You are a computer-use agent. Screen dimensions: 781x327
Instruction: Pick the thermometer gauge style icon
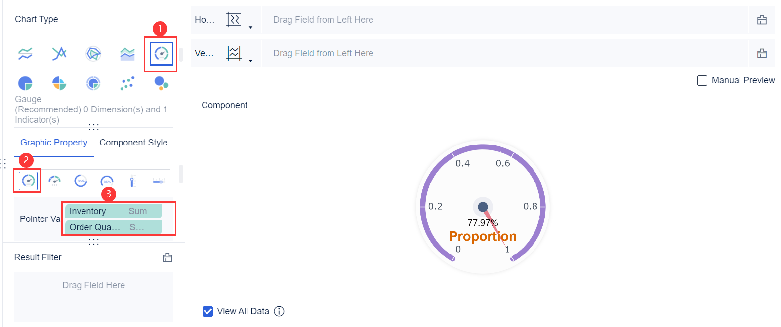[x=132, y=180]
